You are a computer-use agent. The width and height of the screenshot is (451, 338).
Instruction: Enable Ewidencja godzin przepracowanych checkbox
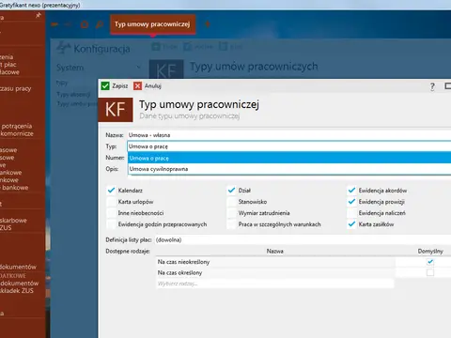point(111,224)
